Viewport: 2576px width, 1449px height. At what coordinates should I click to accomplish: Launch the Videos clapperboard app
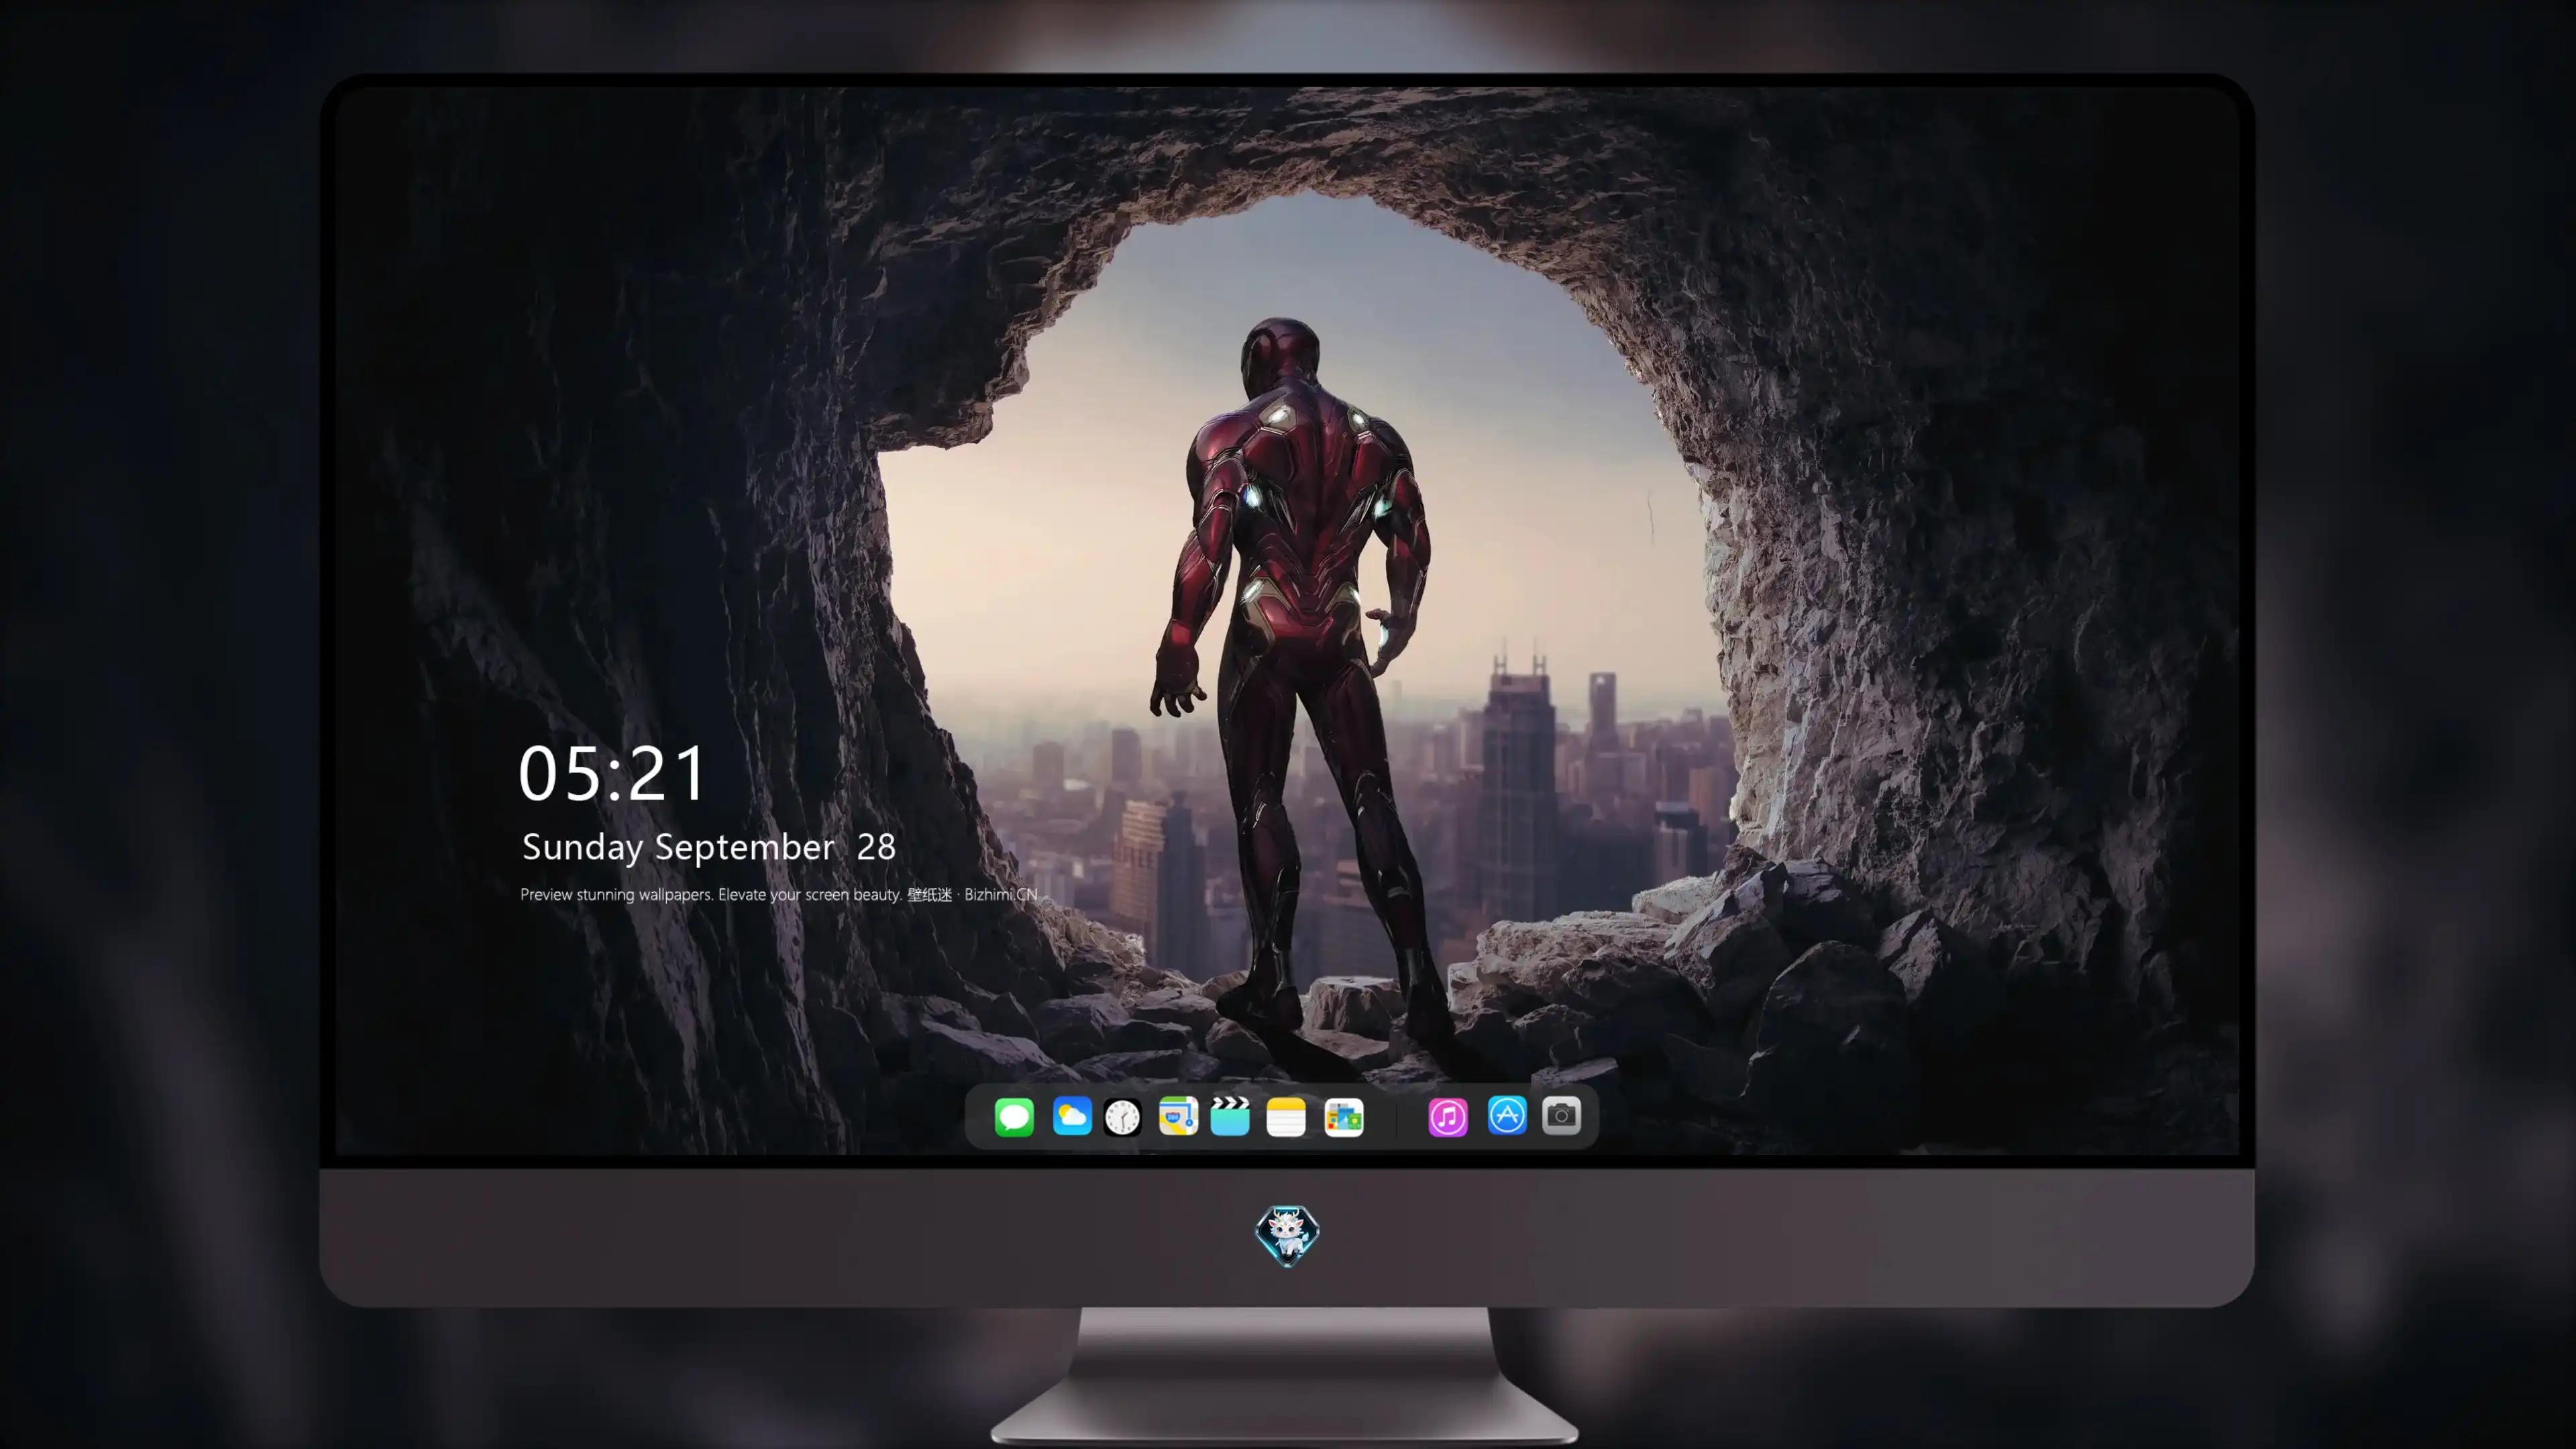1230,1116
